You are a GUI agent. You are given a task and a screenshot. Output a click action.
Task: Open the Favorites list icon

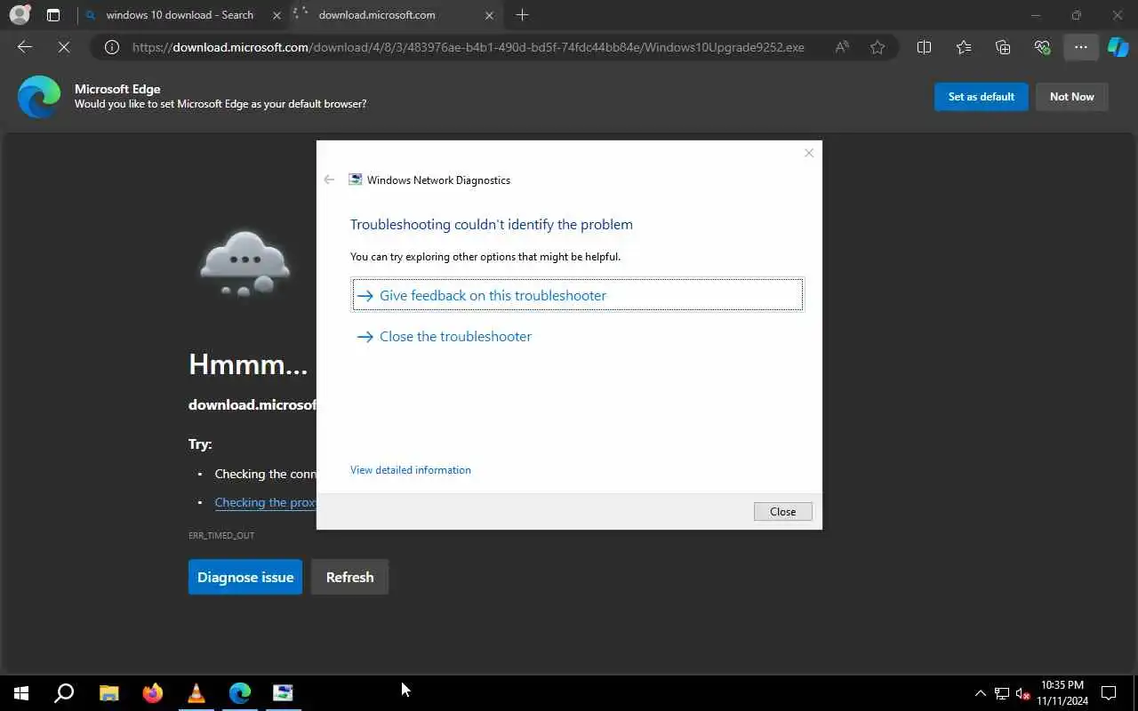(x=964, y=47)
